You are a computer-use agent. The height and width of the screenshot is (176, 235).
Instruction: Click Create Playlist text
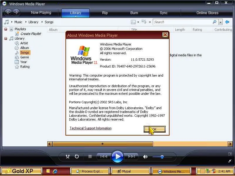31,34
